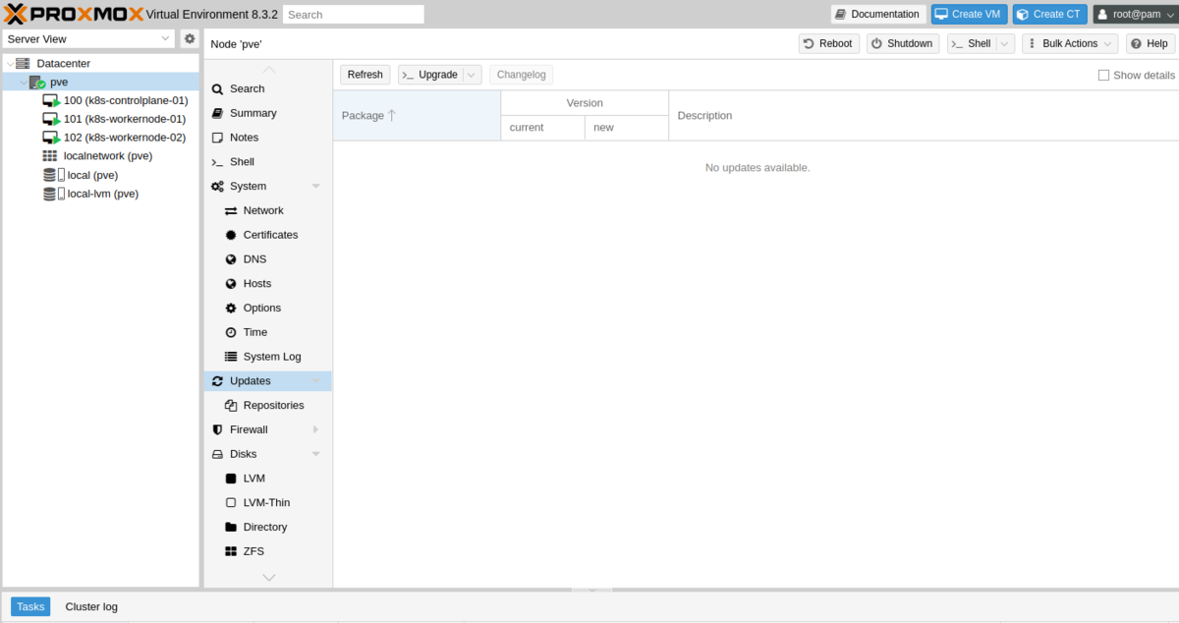Select VM 100 k8s-controlplane-01 monitor icon
This screenshot has height=623, width=1179.
[51, 100]
